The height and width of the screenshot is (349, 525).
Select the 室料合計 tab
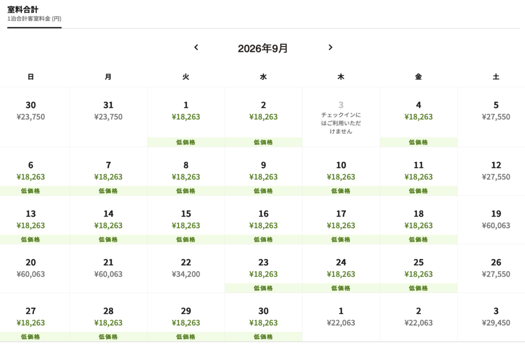pos(34,14)
